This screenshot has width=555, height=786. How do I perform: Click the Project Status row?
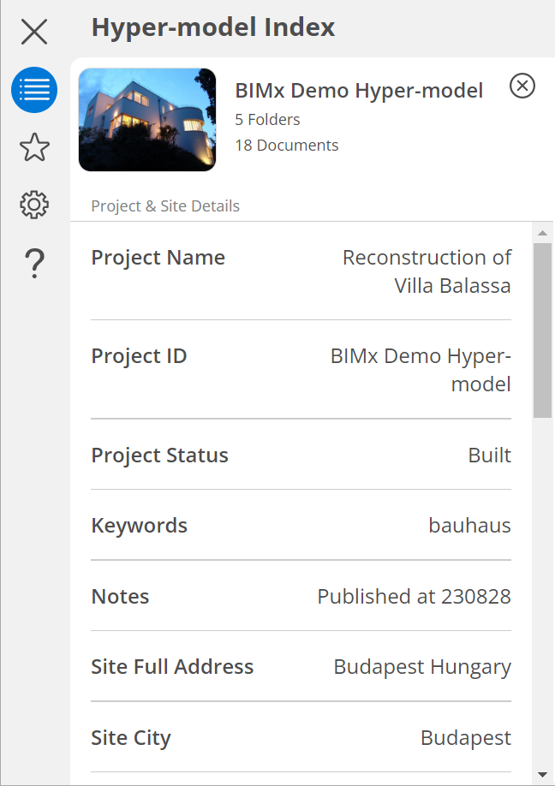(301, 455)
